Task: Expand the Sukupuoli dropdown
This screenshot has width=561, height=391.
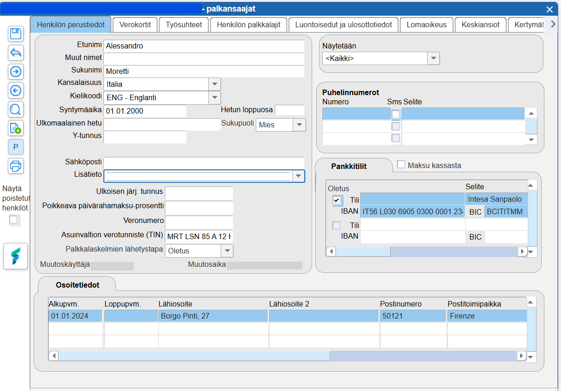Action: tap(300, 125)
